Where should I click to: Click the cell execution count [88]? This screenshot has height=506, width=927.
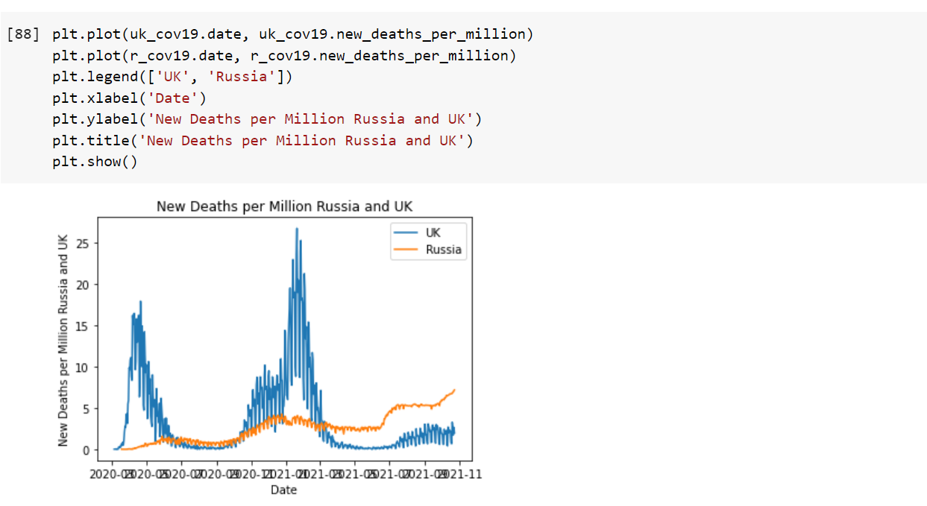point(24,34)
